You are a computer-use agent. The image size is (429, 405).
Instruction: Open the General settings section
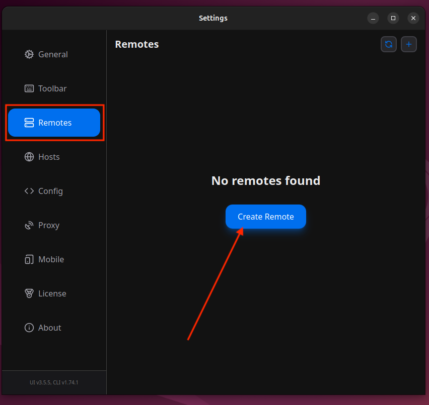(x=54, y=54)
